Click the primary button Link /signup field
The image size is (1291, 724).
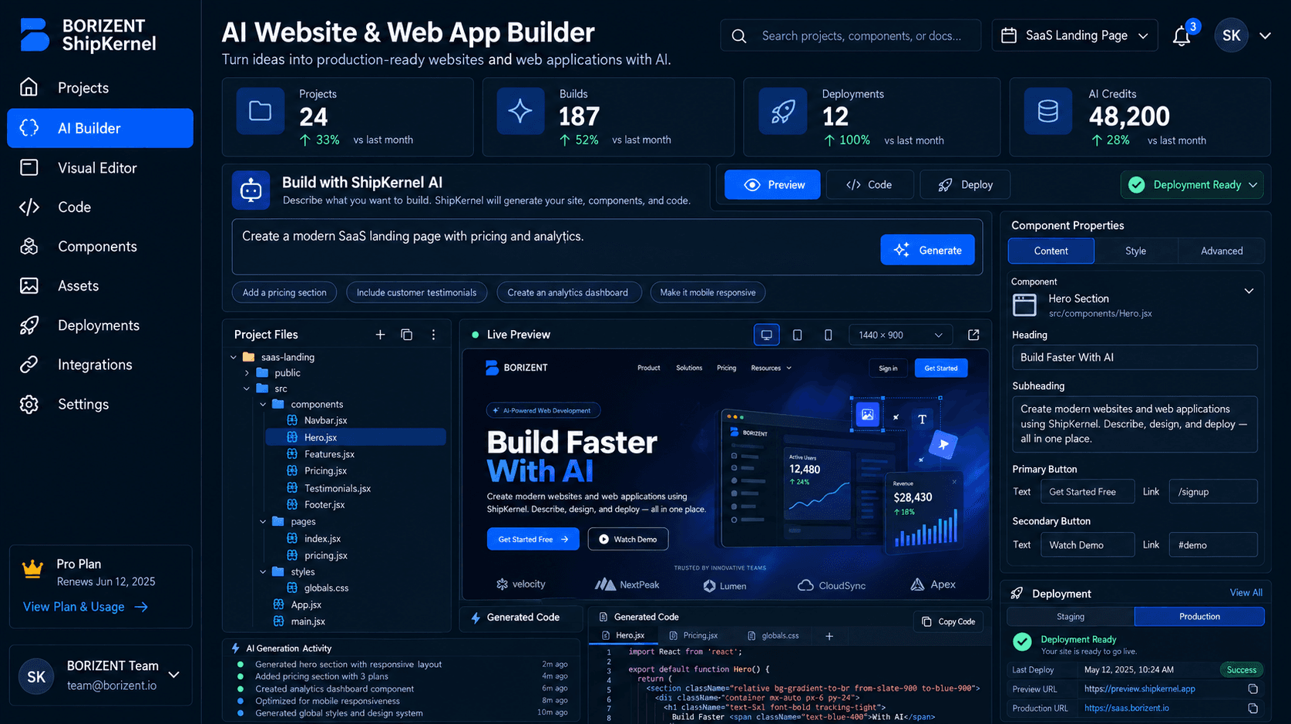pos(1212,492)
